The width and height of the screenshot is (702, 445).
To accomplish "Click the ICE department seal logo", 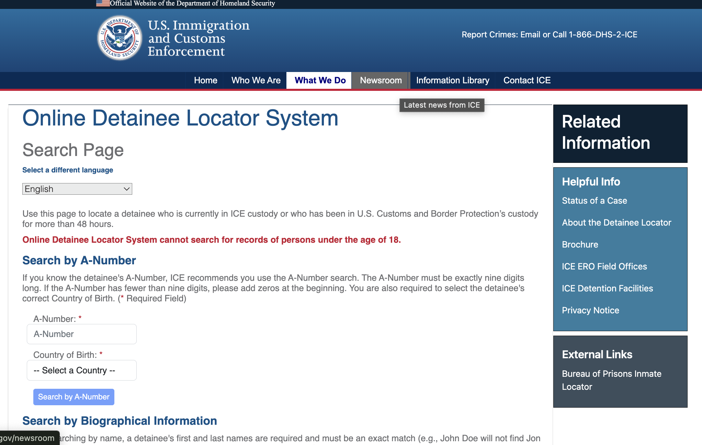I will (119, 38).
